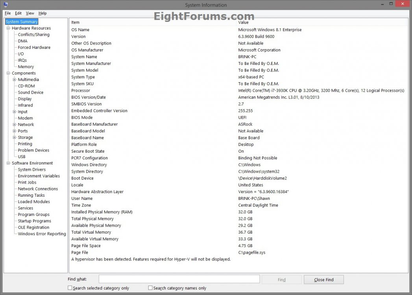This screenshot has width=412, height=295.
Task: Open the File menu
Action: pyautogui.click(x=7, y=13)
